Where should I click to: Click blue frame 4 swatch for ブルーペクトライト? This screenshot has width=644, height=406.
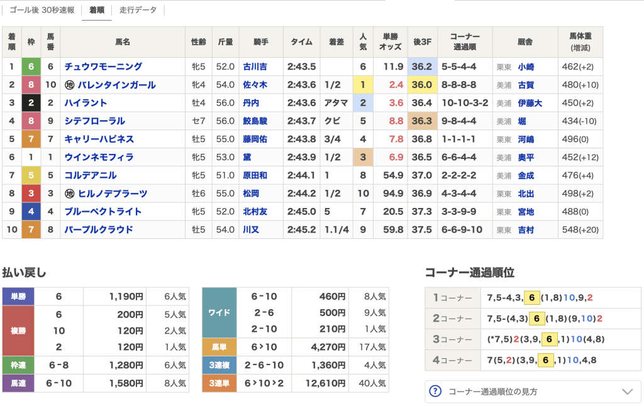(x=31, y=211)
